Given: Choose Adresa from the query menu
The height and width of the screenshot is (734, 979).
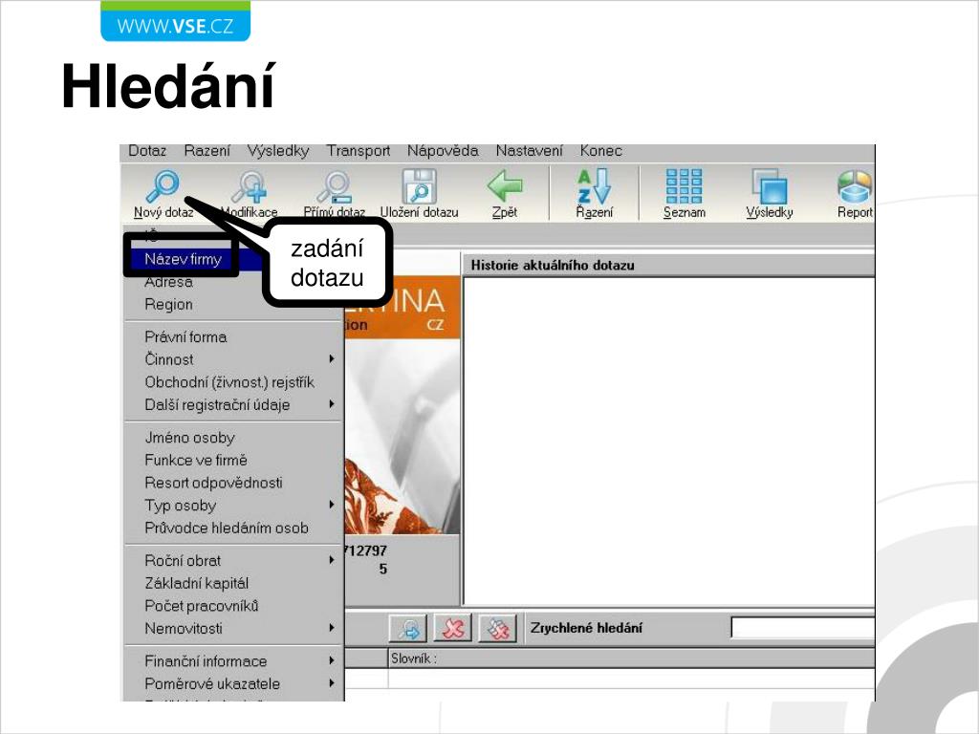Looking at the screenshot, I should [x=168, y=282].
